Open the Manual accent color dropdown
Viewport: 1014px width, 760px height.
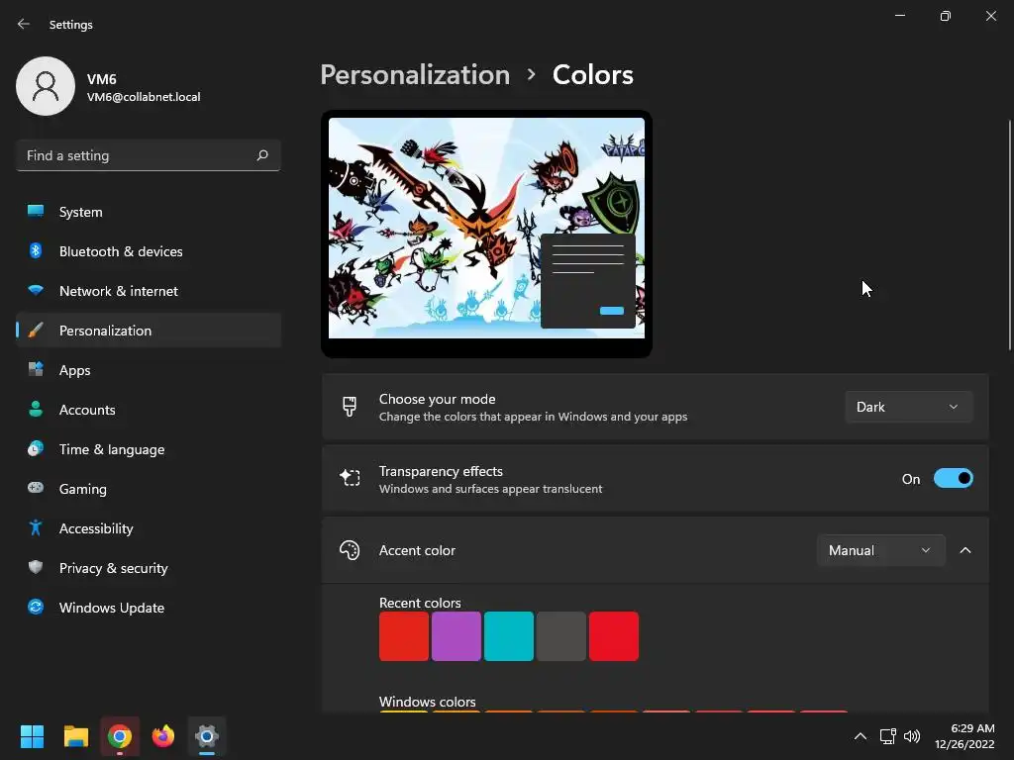coord(880,550)
